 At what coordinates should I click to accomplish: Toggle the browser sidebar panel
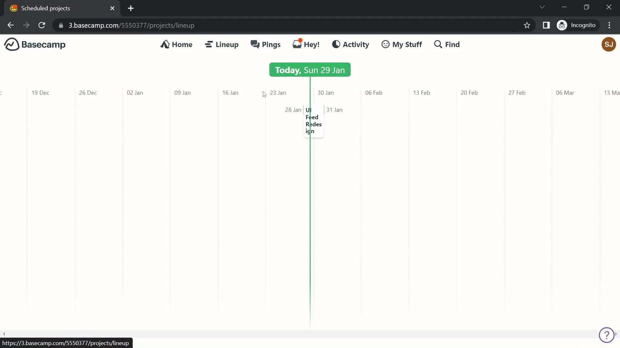(546, 25)
